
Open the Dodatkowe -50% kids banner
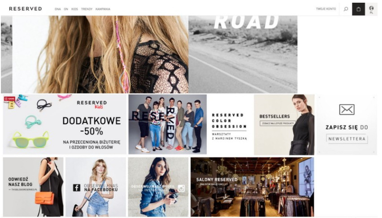(x=65, y=124)
